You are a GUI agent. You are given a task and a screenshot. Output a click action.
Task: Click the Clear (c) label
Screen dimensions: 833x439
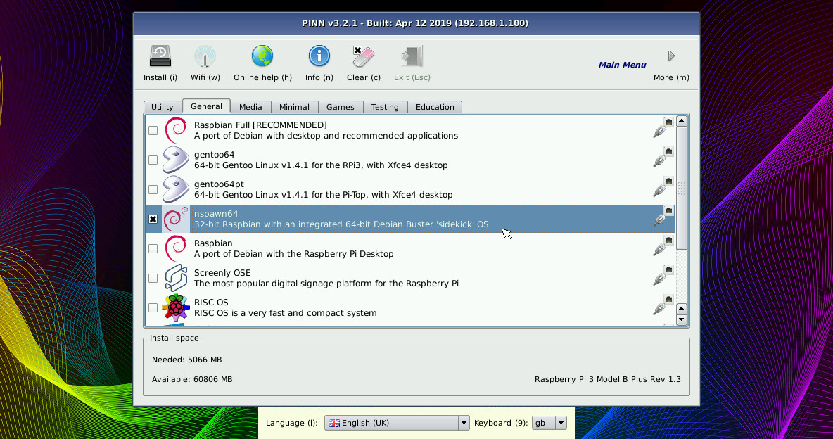(x=364, y=77)
